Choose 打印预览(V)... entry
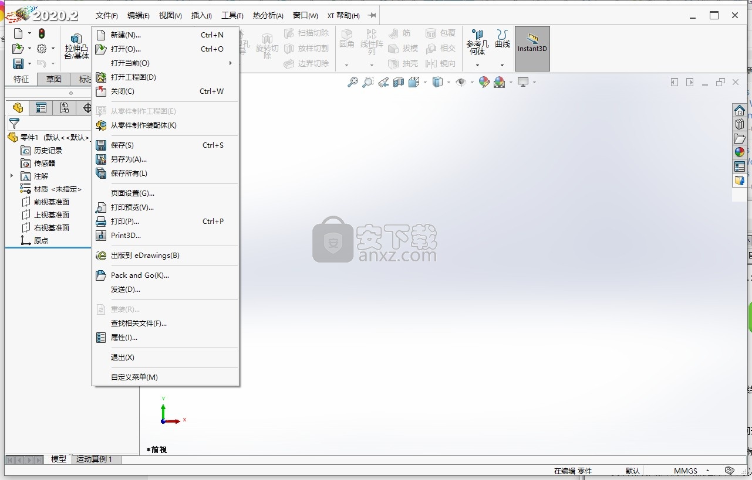Screen dimensions: 752x480 [x=165, y=207]
